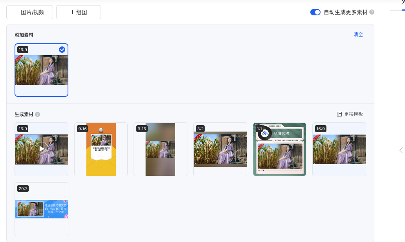The width and height of the screenshot is (405, 242).
Task: Click 清空 to clear added materials
Action: (358, 35)
